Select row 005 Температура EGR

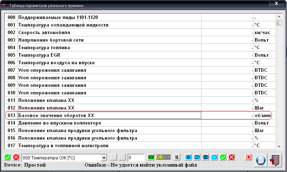140,55
